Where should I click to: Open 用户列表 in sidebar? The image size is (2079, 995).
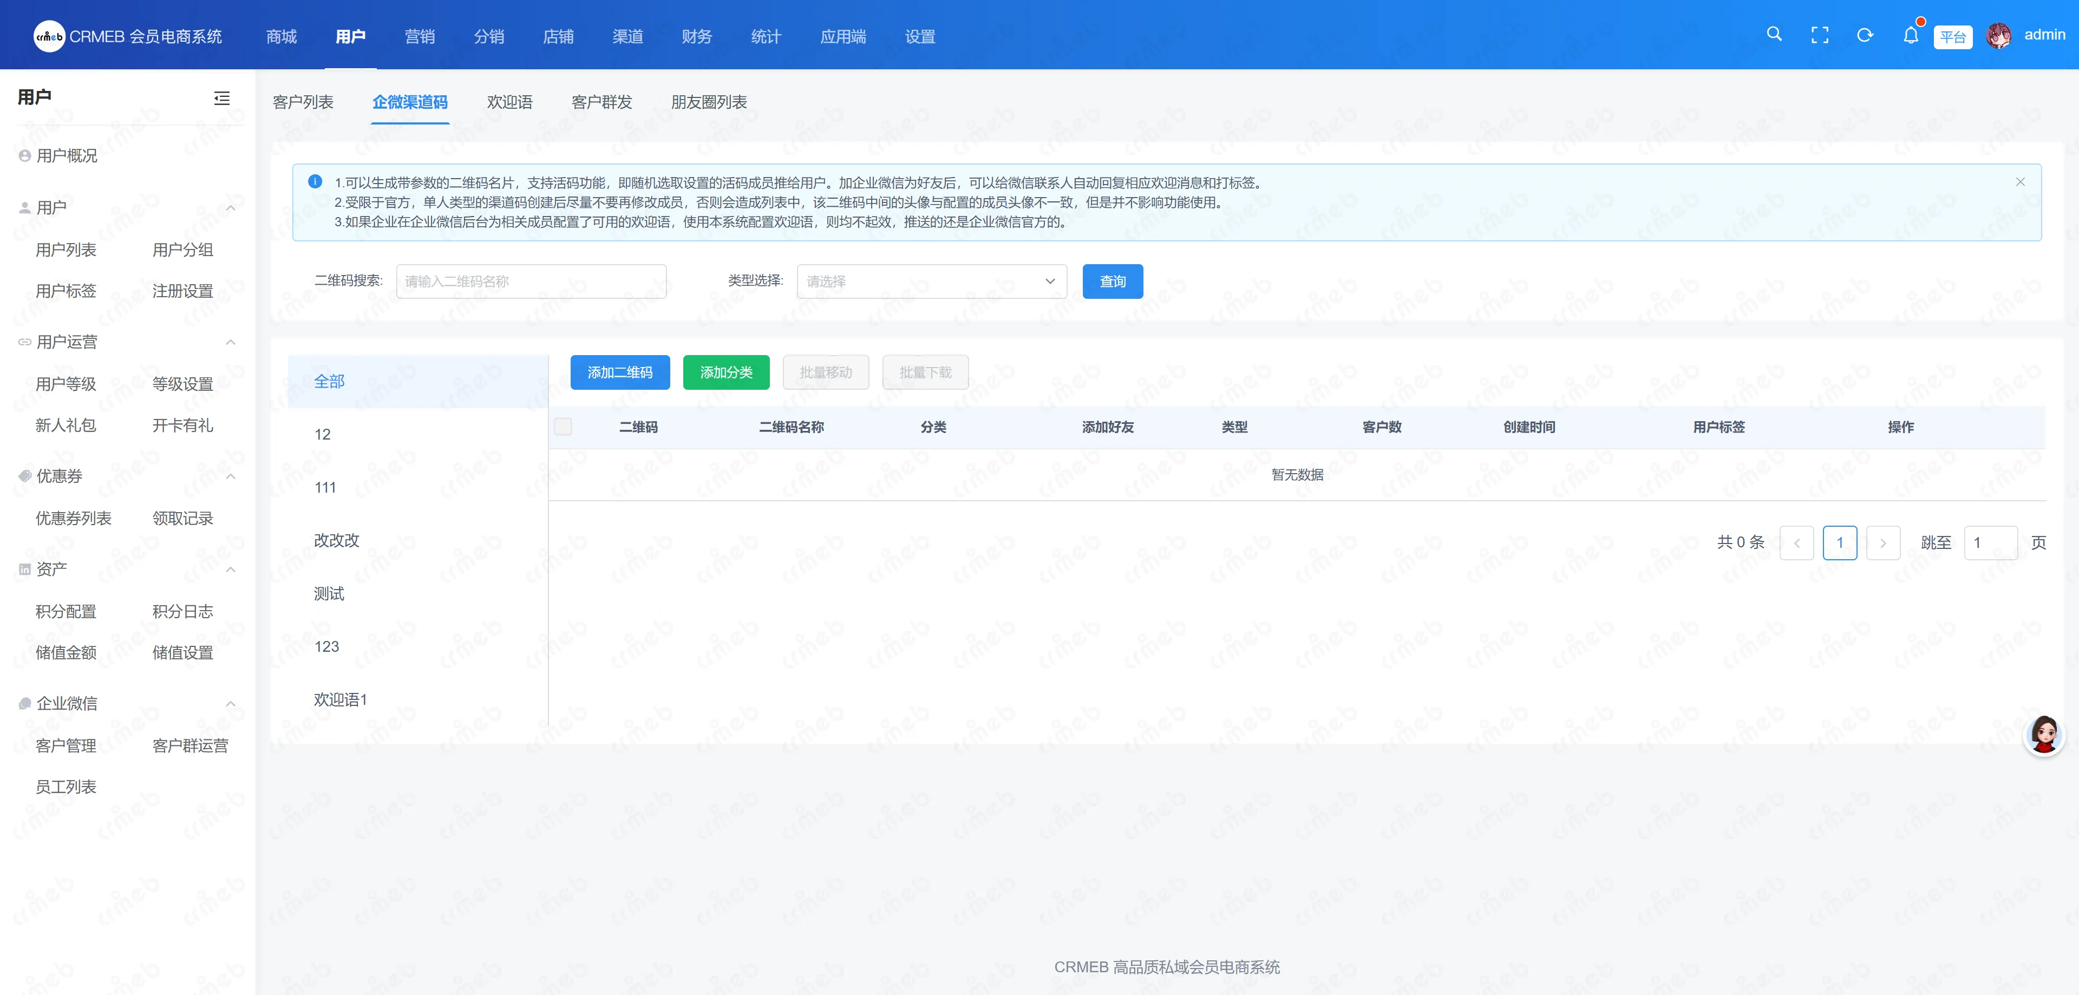pos(66,250)
